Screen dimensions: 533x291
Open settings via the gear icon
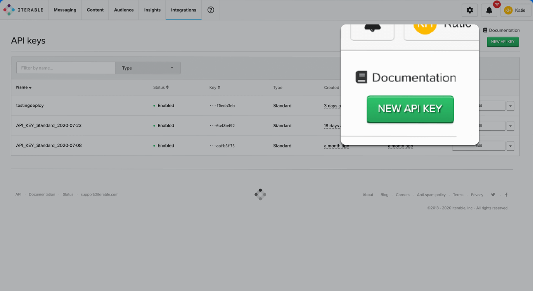(x=470, y=10)
